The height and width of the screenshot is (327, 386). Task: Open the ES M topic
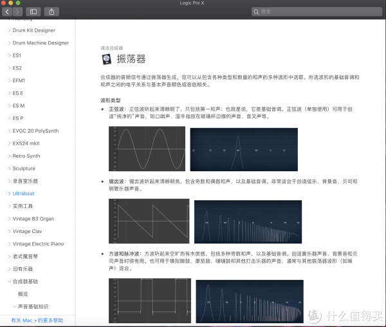[19, 106]
